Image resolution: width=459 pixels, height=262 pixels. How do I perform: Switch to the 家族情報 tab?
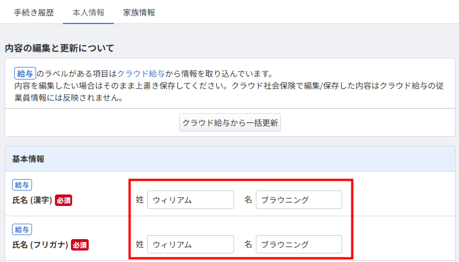(x=139, y=12)
